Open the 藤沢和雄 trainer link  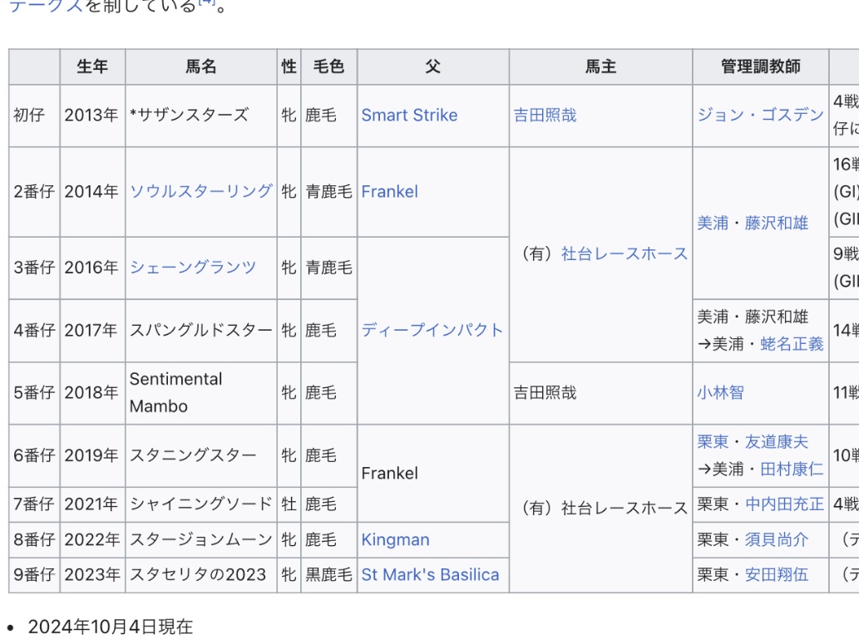pyautogui.click(x=777, y=223)
